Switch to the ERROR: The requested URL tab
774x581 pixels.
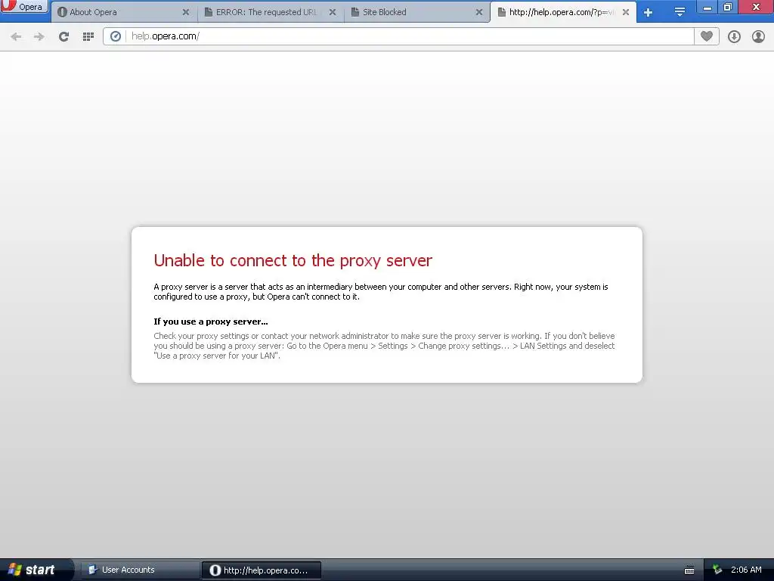270,12
